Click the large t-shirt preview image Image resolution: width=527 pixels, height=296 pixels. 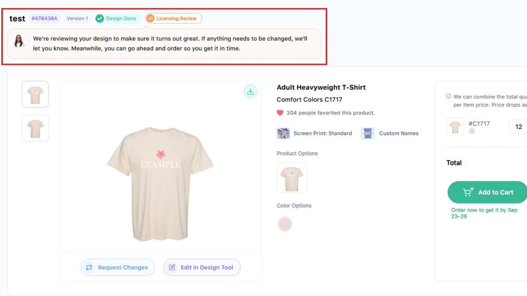[x=160, y=184]
